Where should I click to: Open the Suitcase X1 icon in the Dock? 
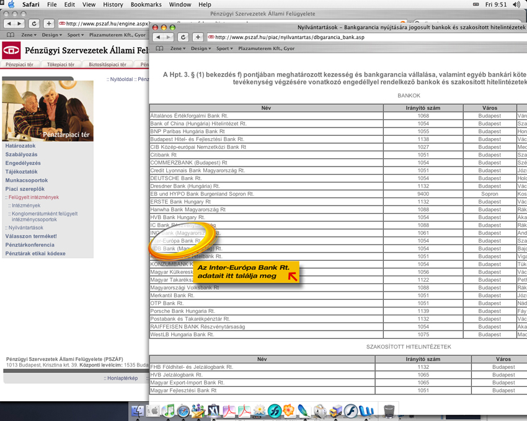[214, 410]
